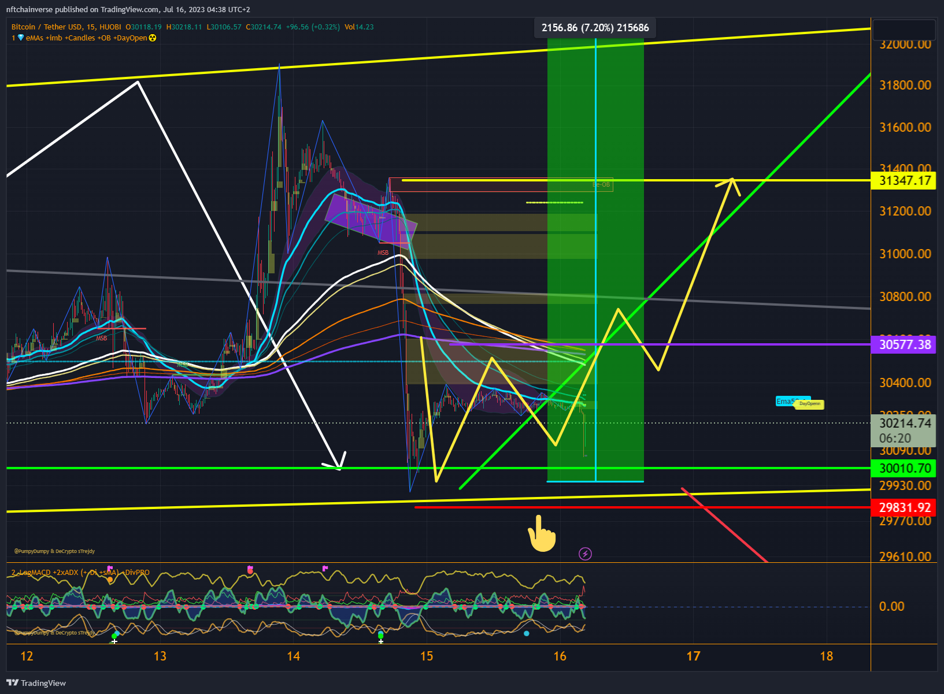Click the low value L30106.57
944x694 pixels.
tap(224, 27)
